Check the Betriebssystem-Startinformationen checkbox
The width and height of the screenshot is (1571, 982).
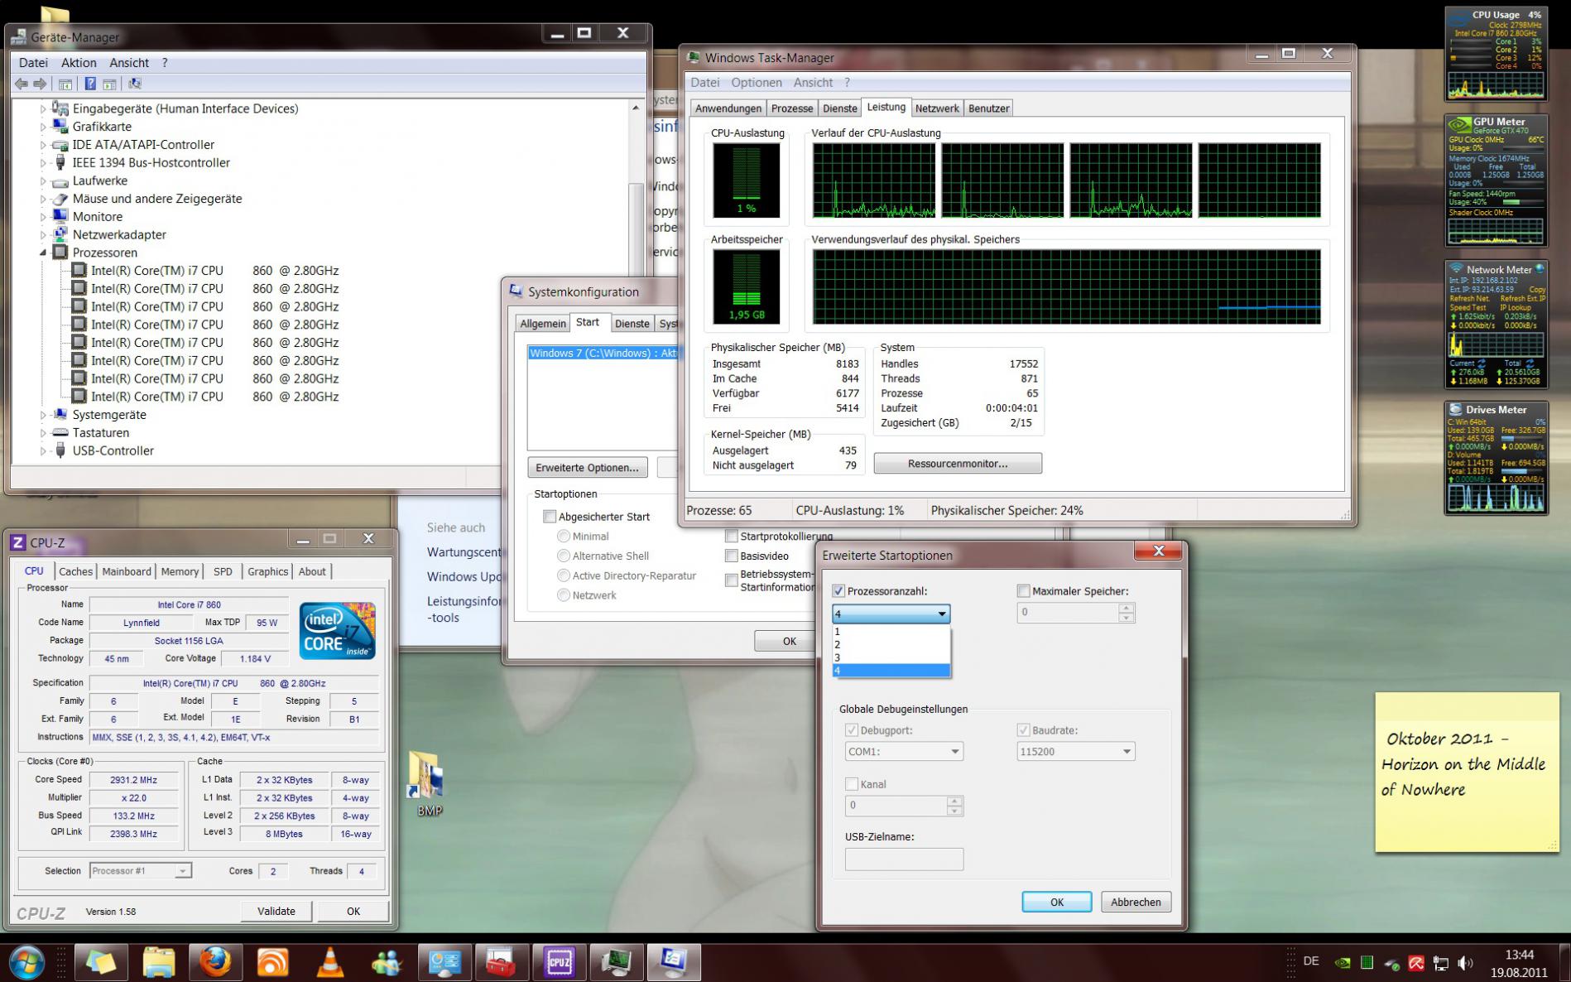tap(732, 580)
